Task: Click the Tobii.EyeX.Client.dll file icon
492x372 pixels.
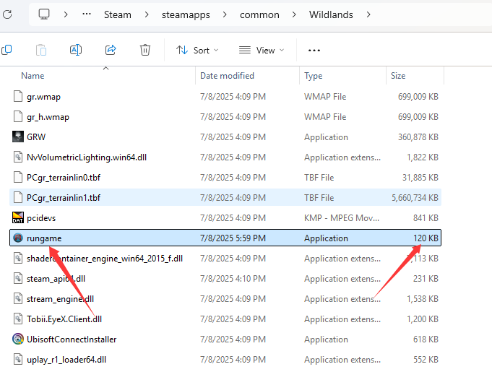Action: pos(18,319)
